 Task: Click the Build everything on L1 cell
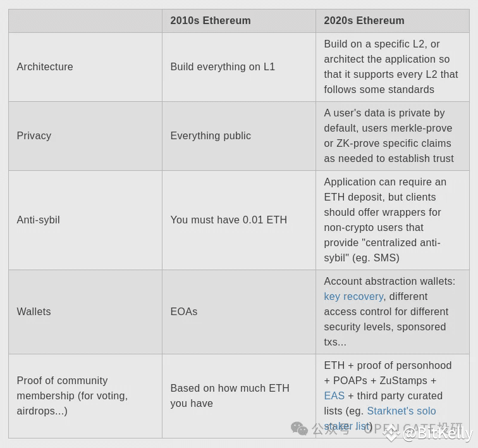click(x=239, y=67)
